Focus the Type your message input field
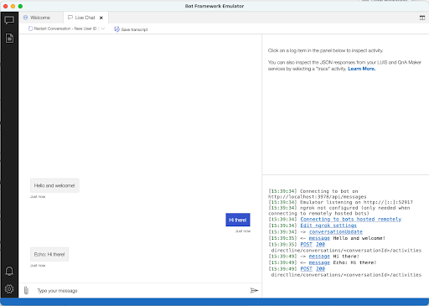 (x=140, y=291)
